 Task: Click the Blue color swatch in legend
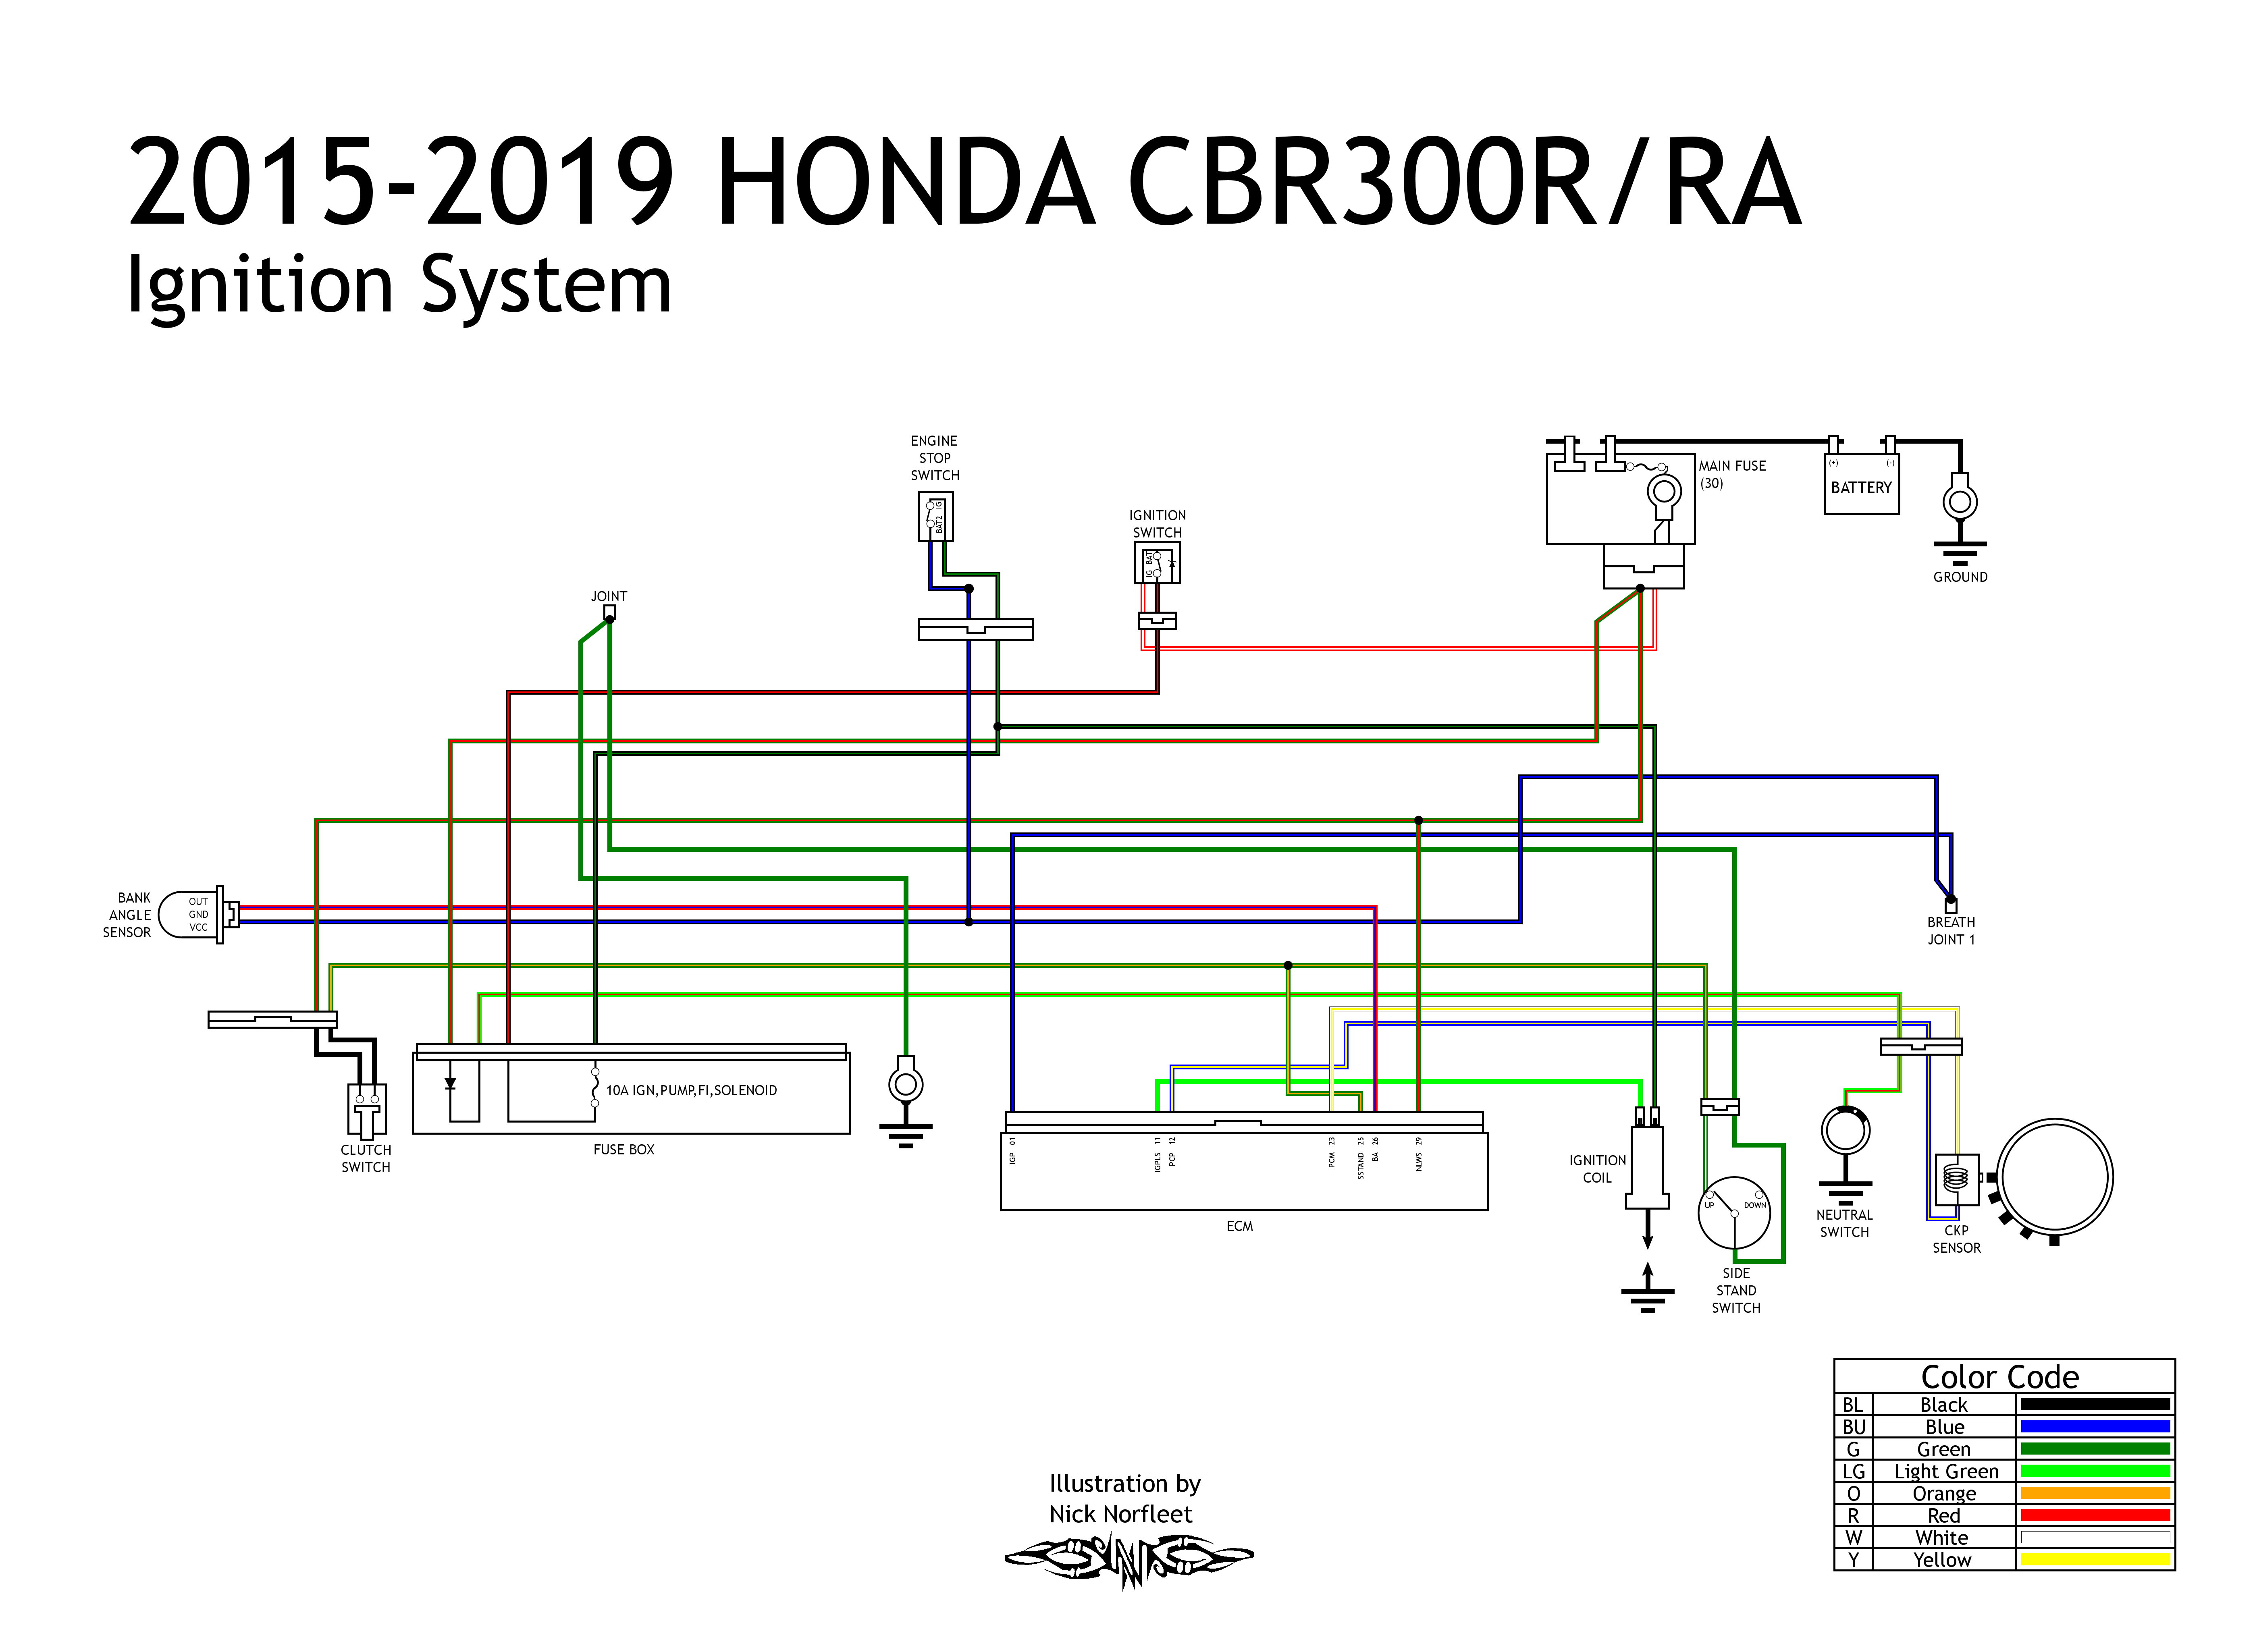(2095, 1427)
